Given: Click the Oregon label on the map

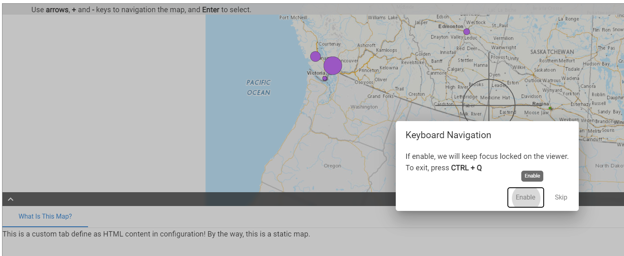Looking at the screenshot, I should pyautogui.click(x=332, y=165).
